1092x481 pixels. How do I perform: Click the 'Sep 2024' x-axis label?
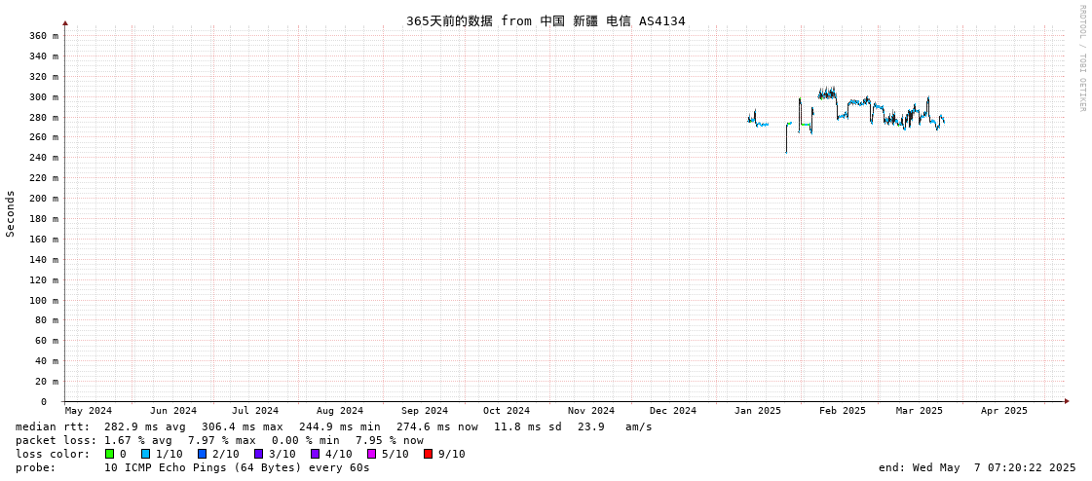tap(425, 411)
